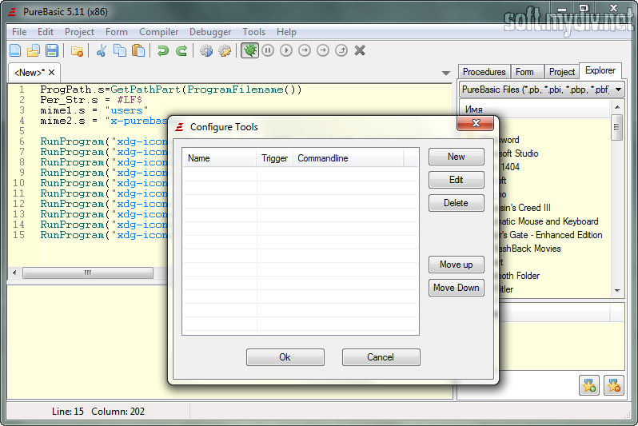
Task: Switch to the Project panel tab
Action: [562, 72]
